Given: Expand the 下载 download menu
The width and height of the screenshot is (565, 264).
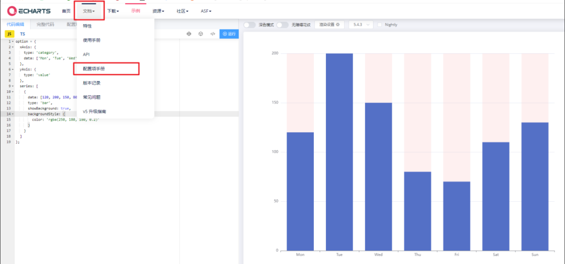Looking at the screenshot, I should [x=113, y=11].
